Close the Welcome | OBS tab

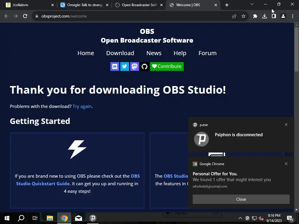pyautogui.click(x=216, y=5)
